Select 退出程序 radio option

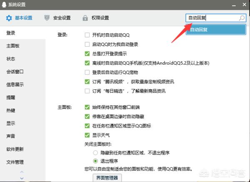coord(95,161)
